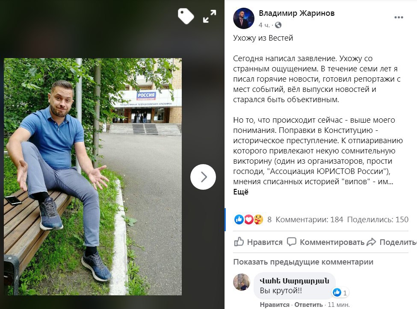Viewport: 417px width, 309px height.
Task: Show previous comments via Показать предыдущие комментарии
Action: [303, 262]
